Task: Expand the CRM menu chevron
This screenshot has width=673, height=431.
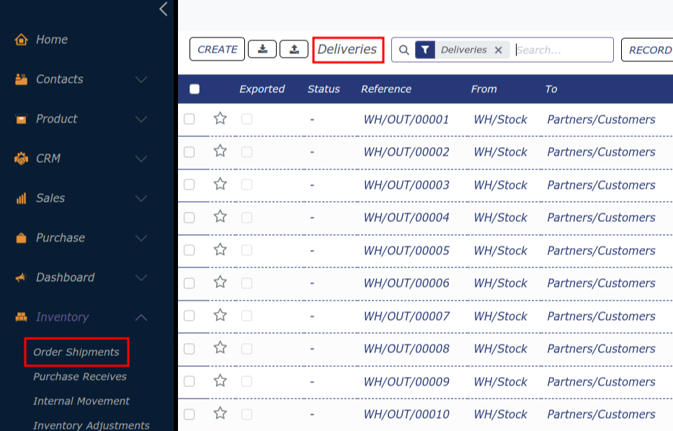Action: (141, 159)
